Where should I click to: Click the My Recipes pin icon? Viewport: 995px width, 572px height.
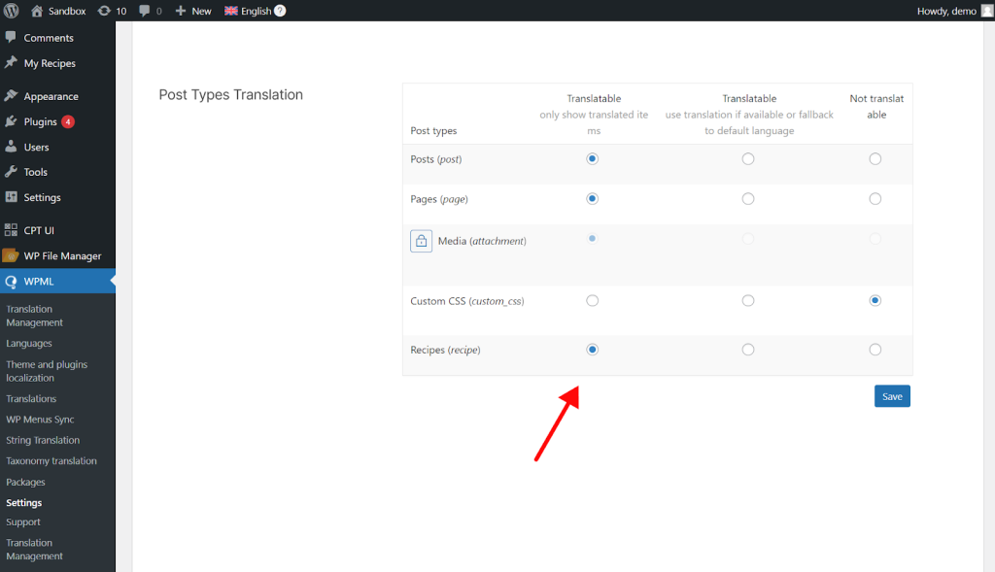pos(11,62)
